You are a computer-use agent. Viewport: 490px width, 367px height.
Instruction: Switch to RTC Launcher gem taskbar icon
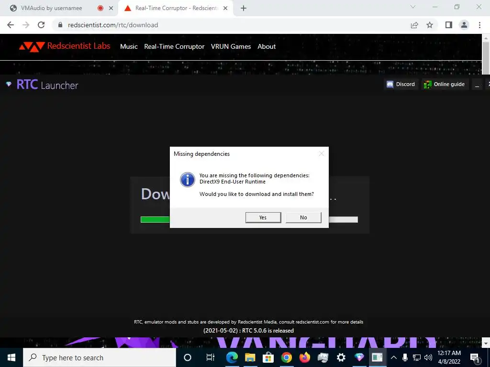click(359, 357)
